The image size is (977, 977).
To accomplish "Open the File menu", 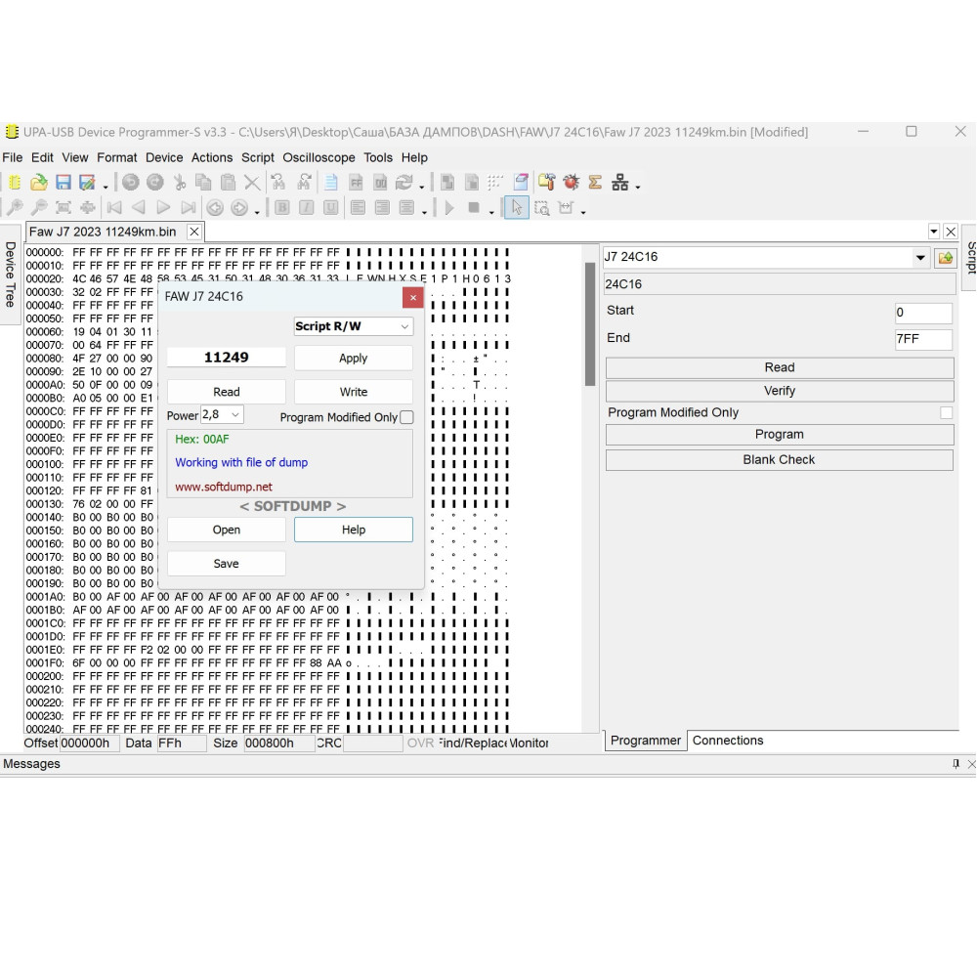I will 12,157.
